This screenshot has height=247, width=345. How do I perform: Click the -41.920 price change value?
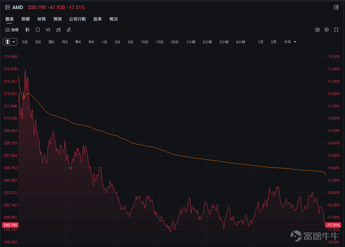57,7
